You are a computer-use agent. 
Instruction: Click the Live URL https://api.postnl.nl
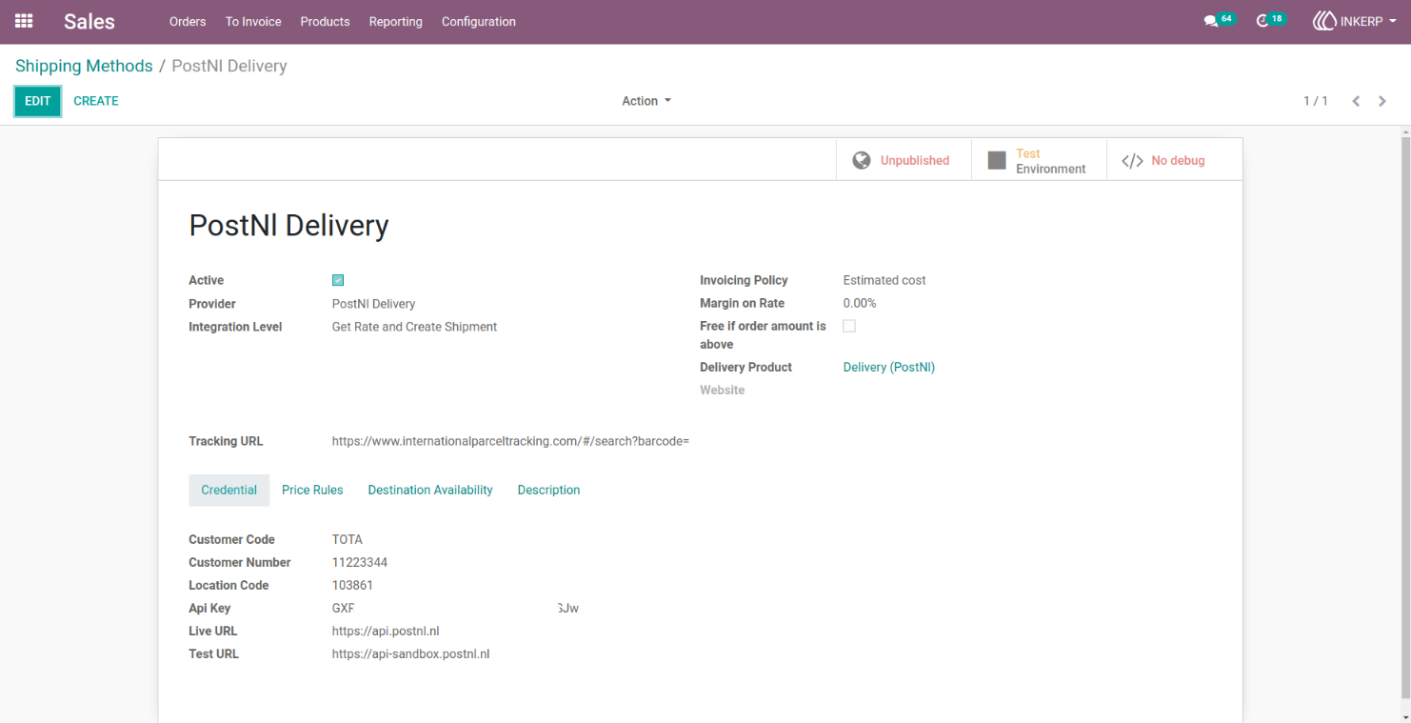(x=386, y=631)
